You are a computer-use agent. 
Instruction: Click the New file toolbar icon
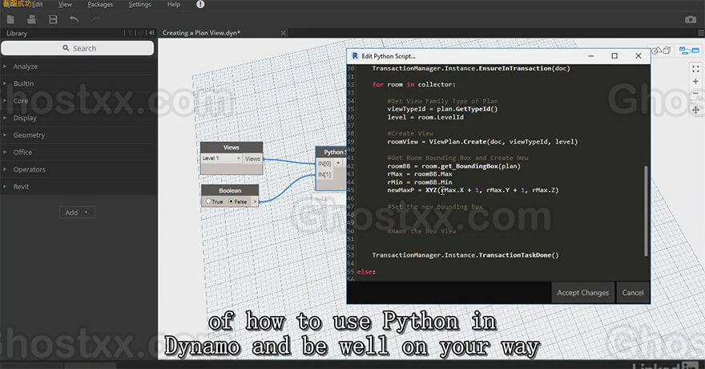(10, 19)
